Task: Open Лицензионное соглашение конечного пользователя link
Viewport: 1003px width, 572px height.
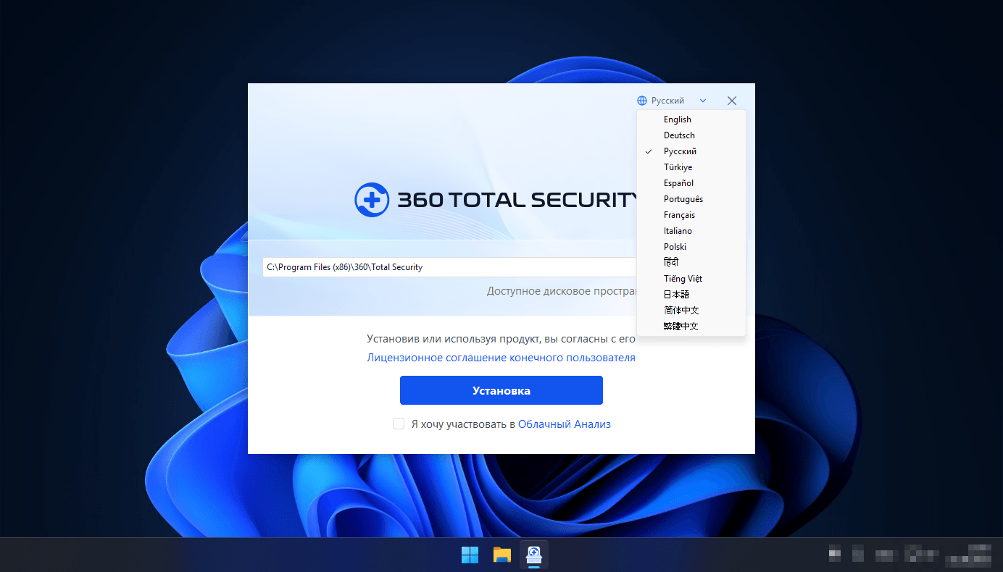Action: [x=501, y=358]
